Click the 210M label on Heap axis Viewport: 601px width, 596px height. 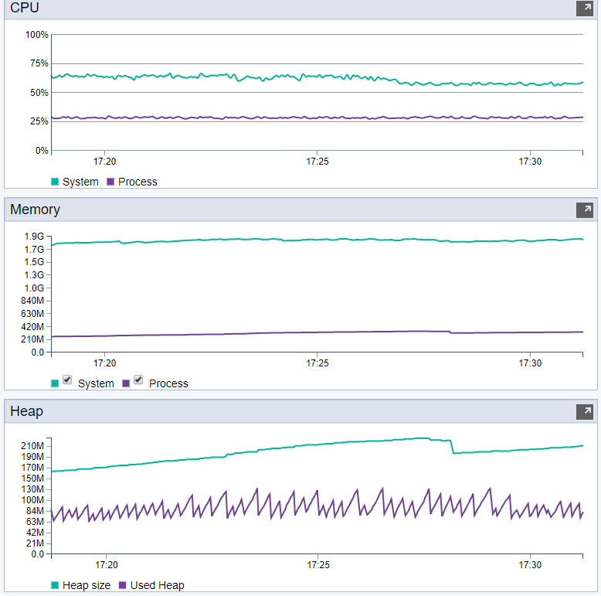click(x=32, y=446)
